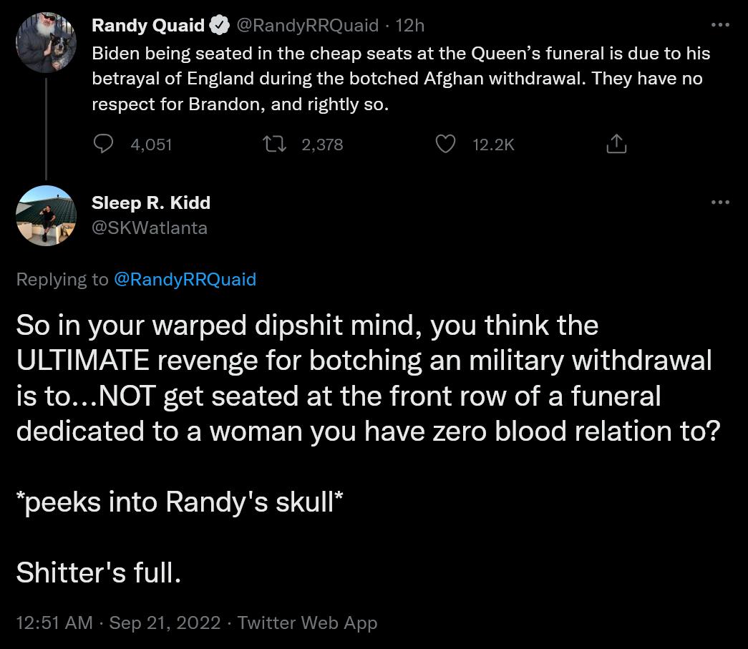The width and height of the screenshot is (748, 649).
Task: Click Randy Quaid's profile avatar
Action: [46, 42]
